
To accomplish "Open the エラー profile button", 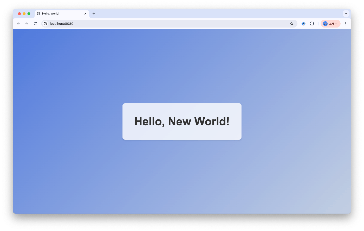I will pyautogui.click(x=330, y=24).
